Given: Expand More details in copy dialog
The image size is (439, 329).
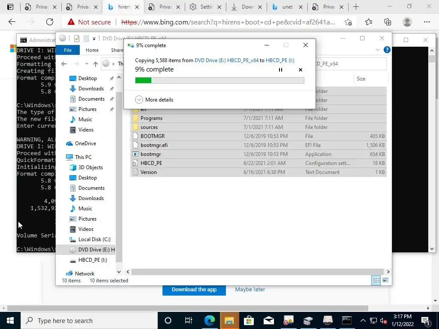Looking at the screenshot, I should [154, 99].
